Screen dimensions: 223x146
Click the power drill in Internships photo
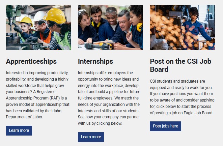click(94, 45)
